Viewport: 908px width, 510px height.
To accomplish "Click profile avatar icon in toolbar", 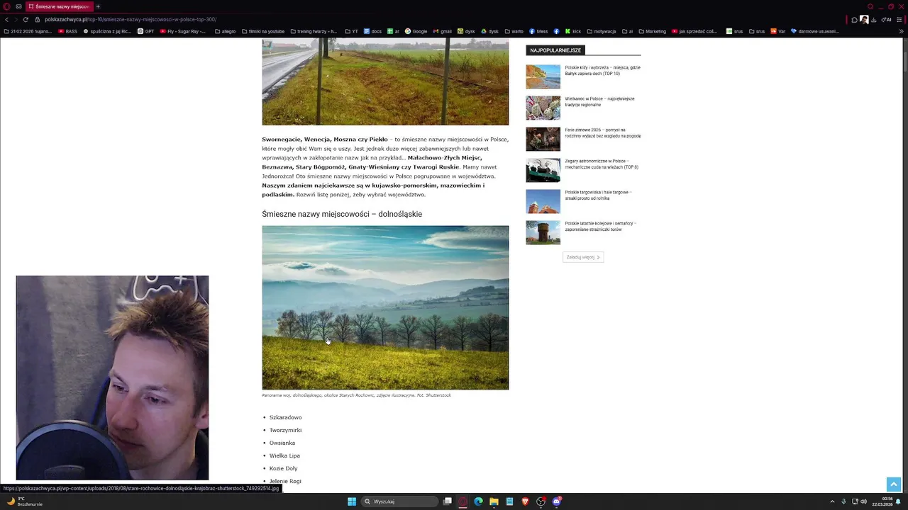I will click(x=864, y=20).
